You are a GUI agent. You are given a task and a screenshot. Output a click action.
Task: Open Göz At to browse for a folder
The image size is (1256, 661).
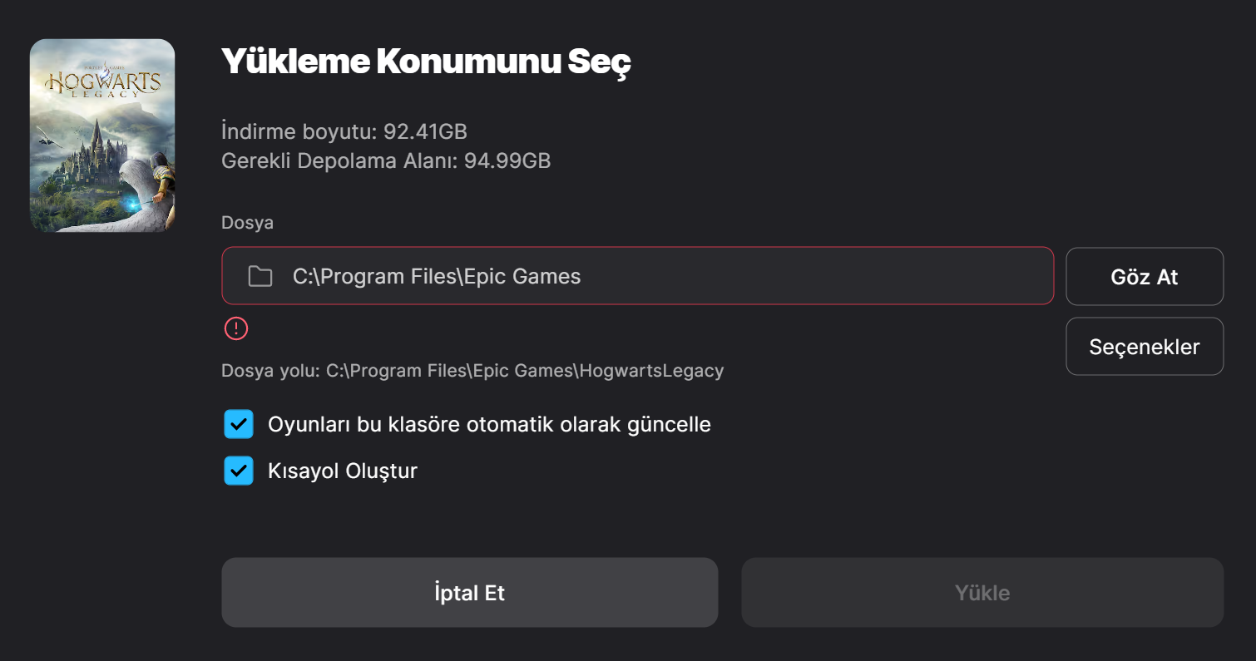point(1145,276)
